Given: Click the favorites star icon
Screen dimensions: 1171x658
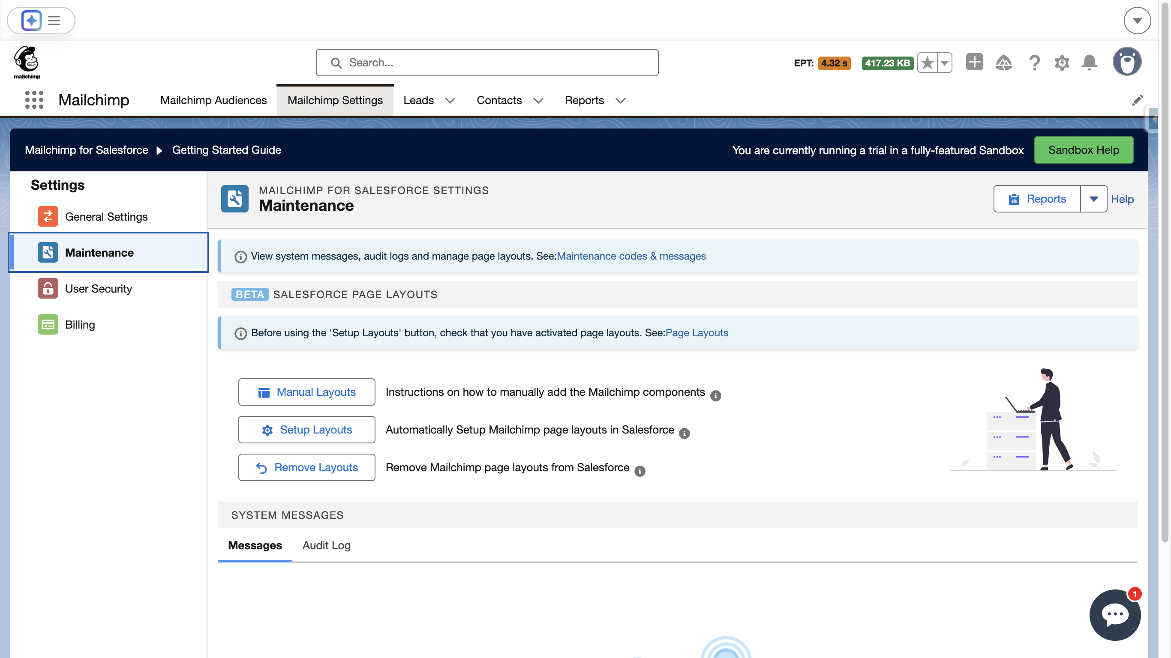Looking at the screenshot, I should pyautogui.click(x=928, y=63).
